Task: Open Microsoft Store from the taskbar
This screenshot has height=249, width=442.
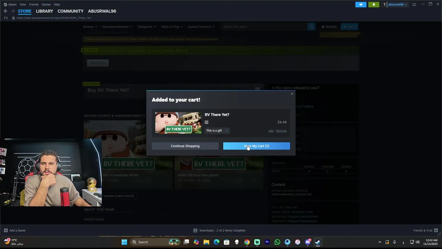Action: (x=227, y=242)
